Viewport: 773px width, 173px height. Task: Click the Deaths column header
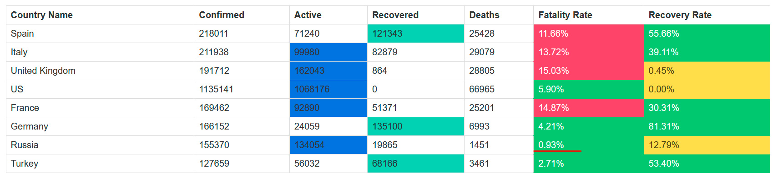pyautogui.click(x=499, y=15)
